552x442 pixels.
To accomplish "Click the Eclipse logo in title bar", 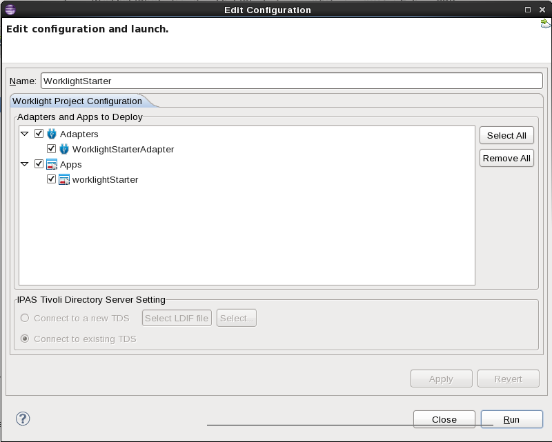I will tap(10, 10).
